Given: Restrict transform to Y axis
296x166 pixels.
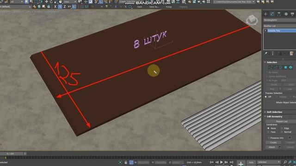Looking at the screenshot, I should tap(60, 6).
